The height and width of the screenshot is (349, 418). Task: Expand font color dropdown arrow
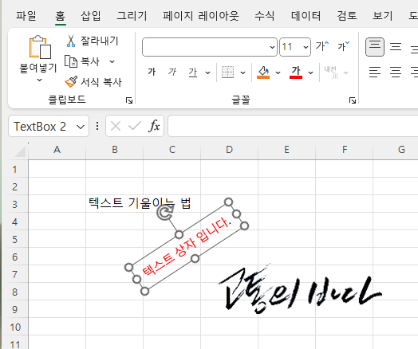tap(310, 73)
